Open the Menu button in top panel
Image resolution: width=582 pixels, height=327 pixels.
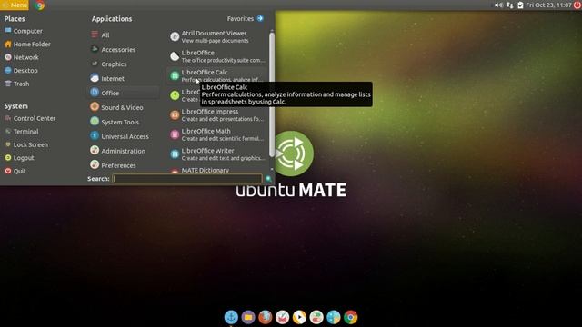tap(15, 5)
